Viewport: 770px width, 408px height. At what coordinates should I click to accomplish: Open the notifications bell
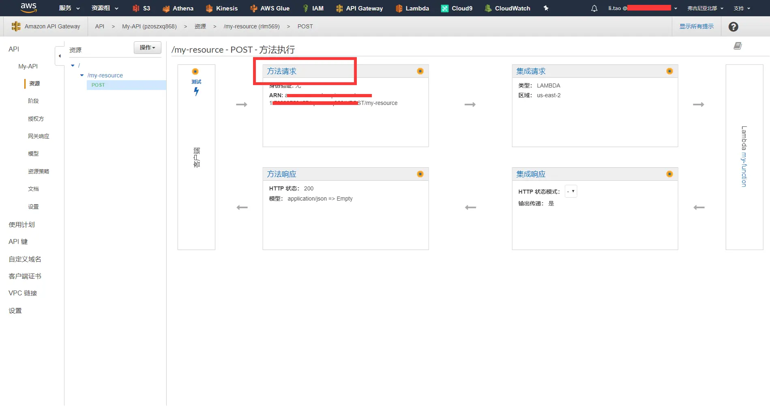594,8
